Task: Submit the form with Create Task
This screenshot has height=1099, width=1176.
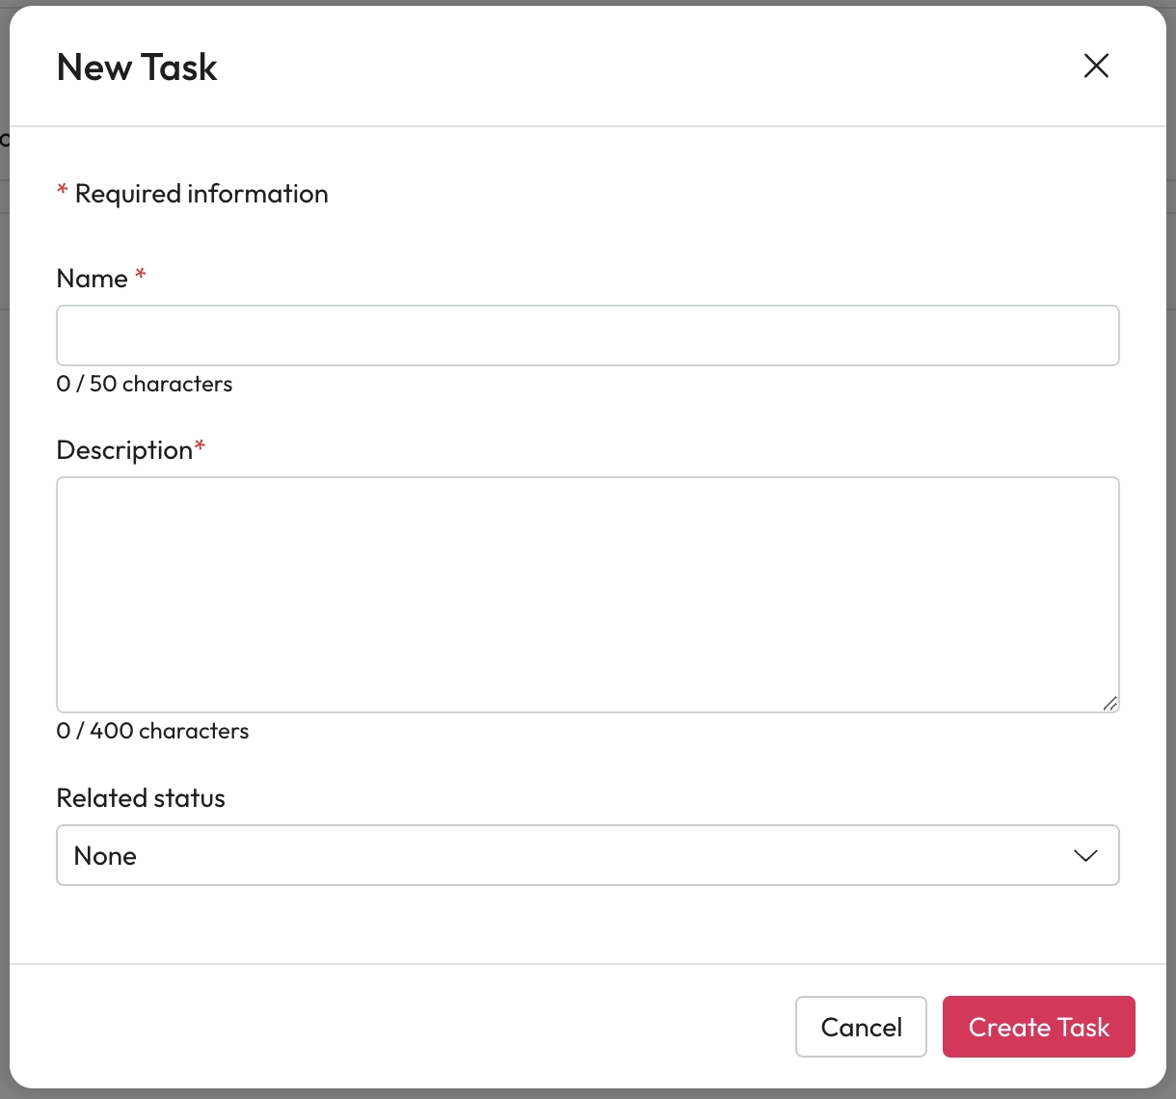Action: tap(1038, 1027)
